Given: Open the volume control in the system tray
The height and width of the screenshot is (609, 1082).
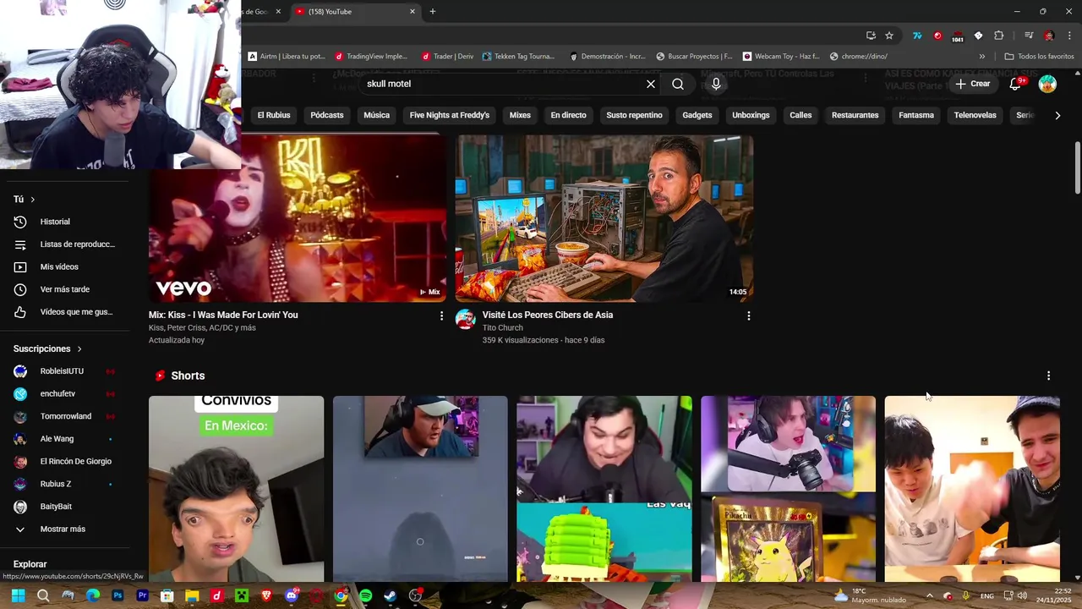Looking at the screenshot, I should tap(1022, 595).
